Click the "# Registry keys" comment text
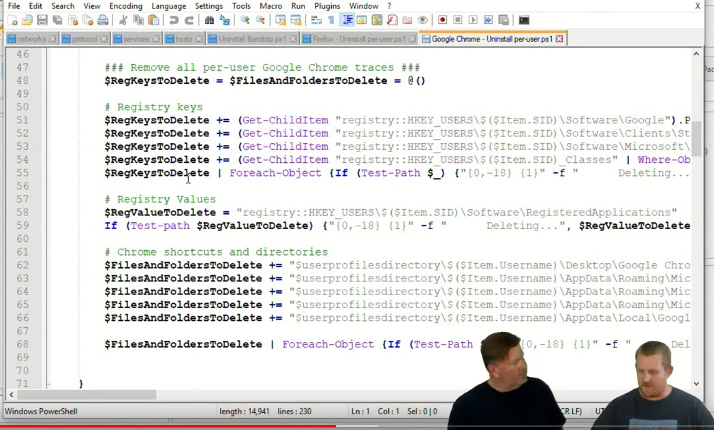 tap(153, 107)
